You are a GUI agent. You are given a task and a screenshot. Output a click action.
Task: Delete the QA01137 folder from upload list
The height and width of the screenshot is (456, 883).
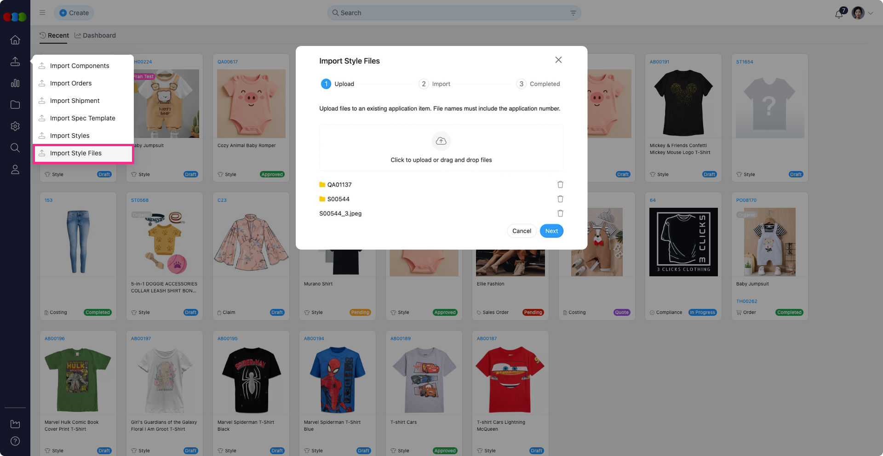tap(560, 184)
